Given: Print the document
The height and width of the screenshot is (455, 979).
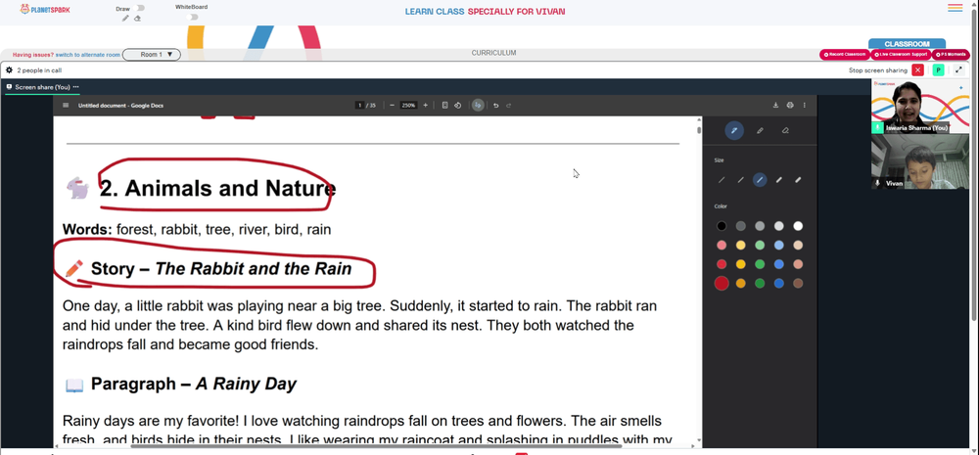Looking at the screenshot, I should [x=790, y=106].
